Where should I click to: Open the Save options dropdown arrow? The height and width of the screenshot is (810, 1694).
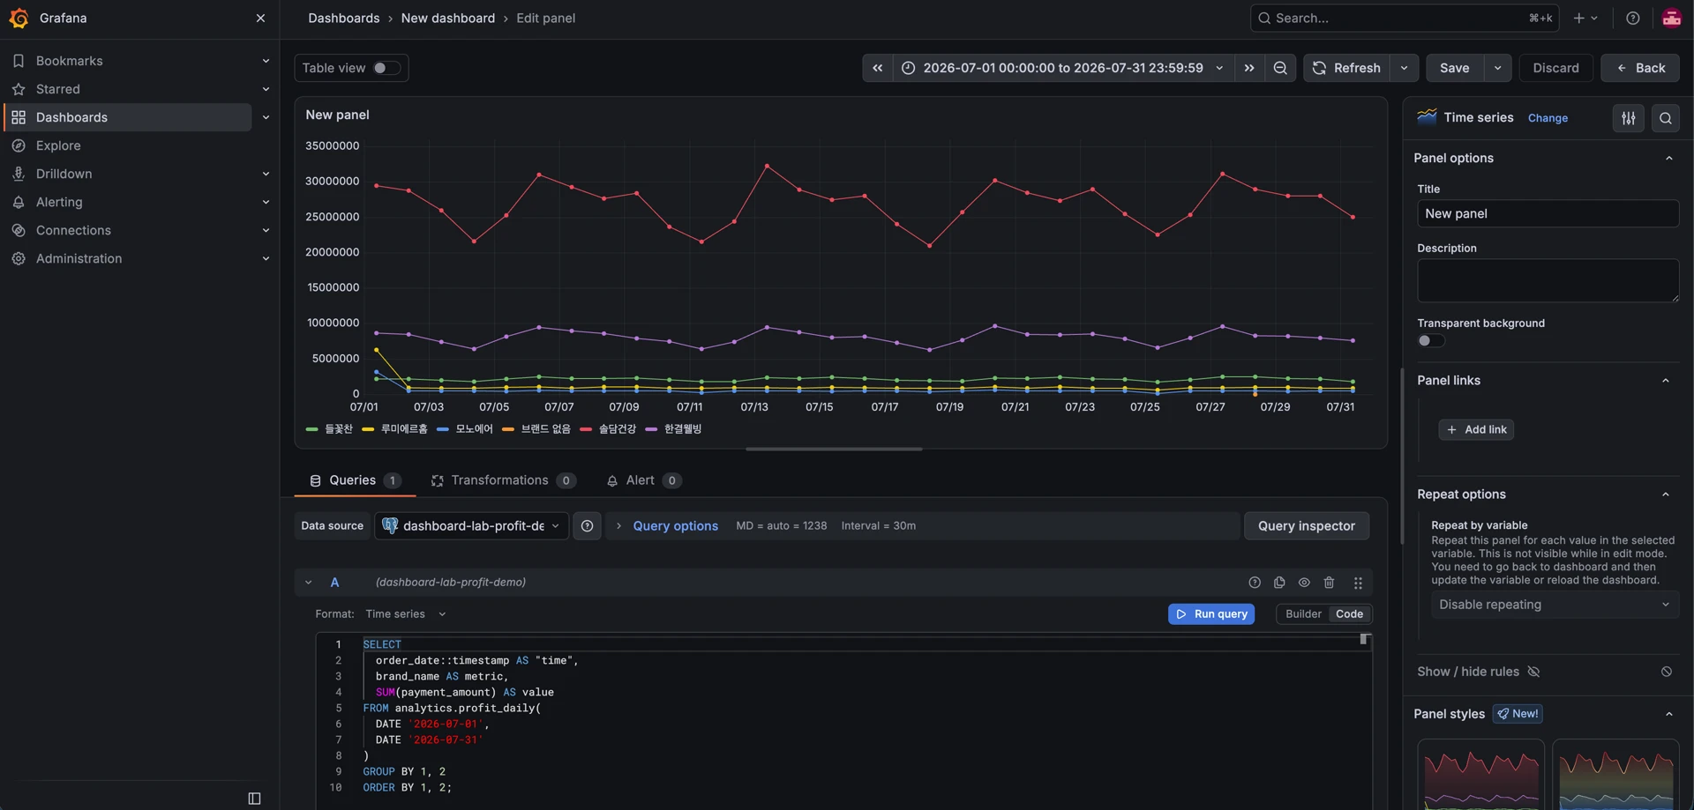coord(1497,68)
